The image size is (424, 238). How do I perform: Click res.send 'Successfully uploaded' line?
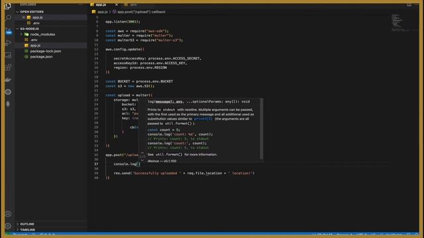tap(184, 173)
